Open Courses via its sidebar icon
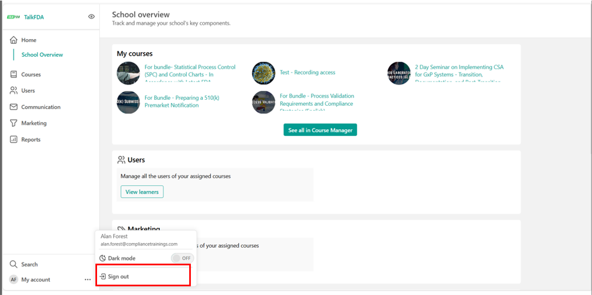 pyautogui.click(x=14, y=75)
